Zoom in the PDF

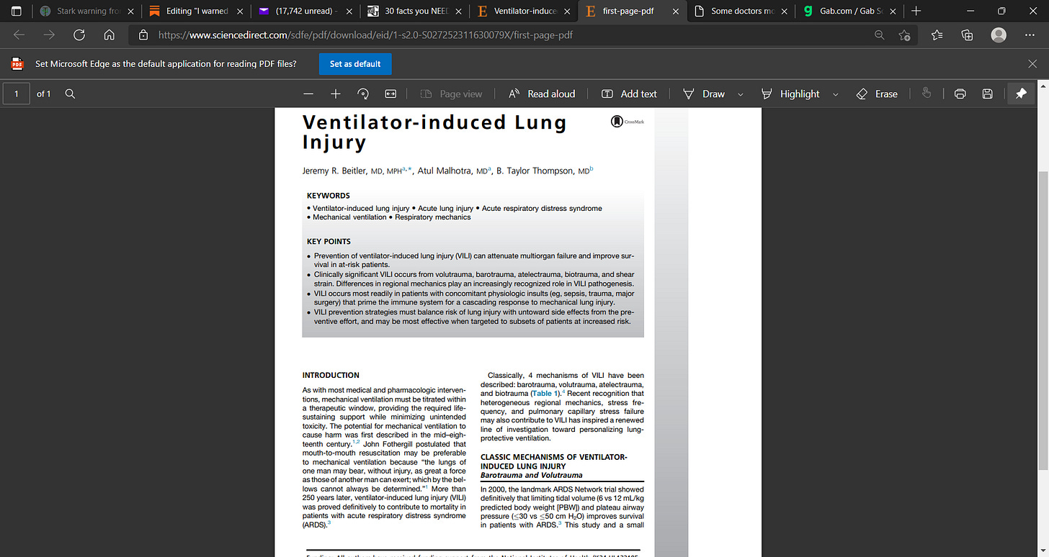pos(336,94)
